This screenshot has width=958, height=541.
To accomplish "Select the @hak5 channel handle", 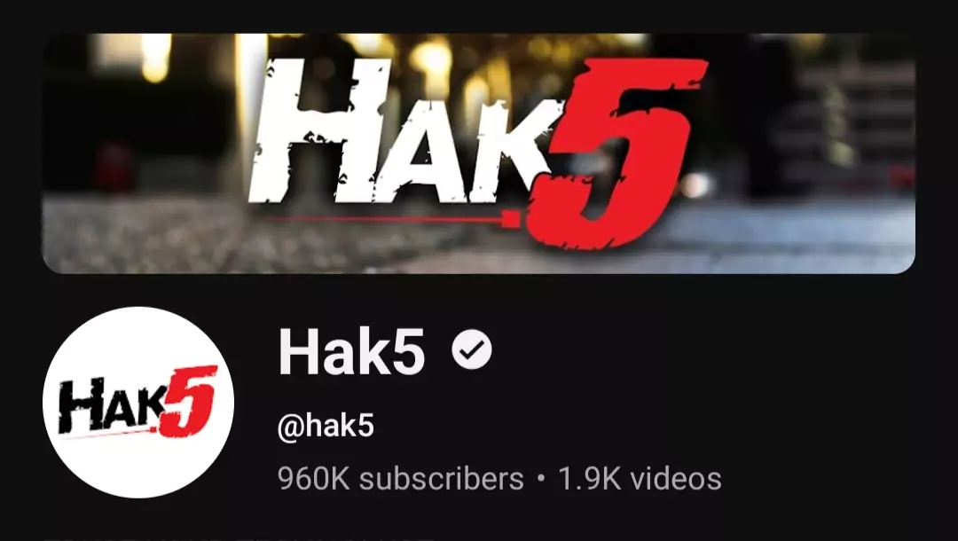I will [x=326, y=425].
